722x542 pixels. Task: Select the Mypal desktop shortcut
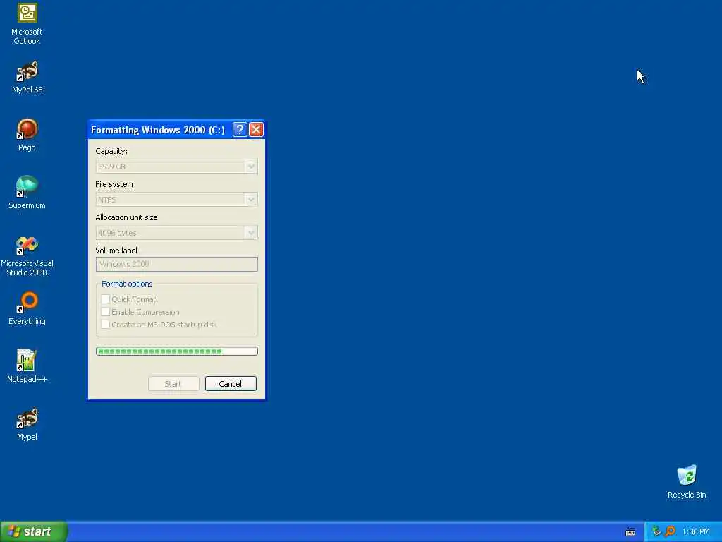[27, 424]
